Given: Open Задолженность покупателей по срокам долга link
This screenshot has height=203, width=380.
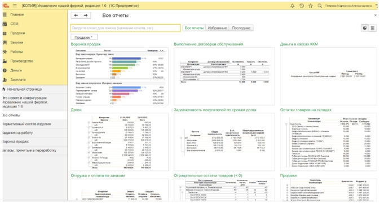Looking at the screenshot, I should click(215, 110).
